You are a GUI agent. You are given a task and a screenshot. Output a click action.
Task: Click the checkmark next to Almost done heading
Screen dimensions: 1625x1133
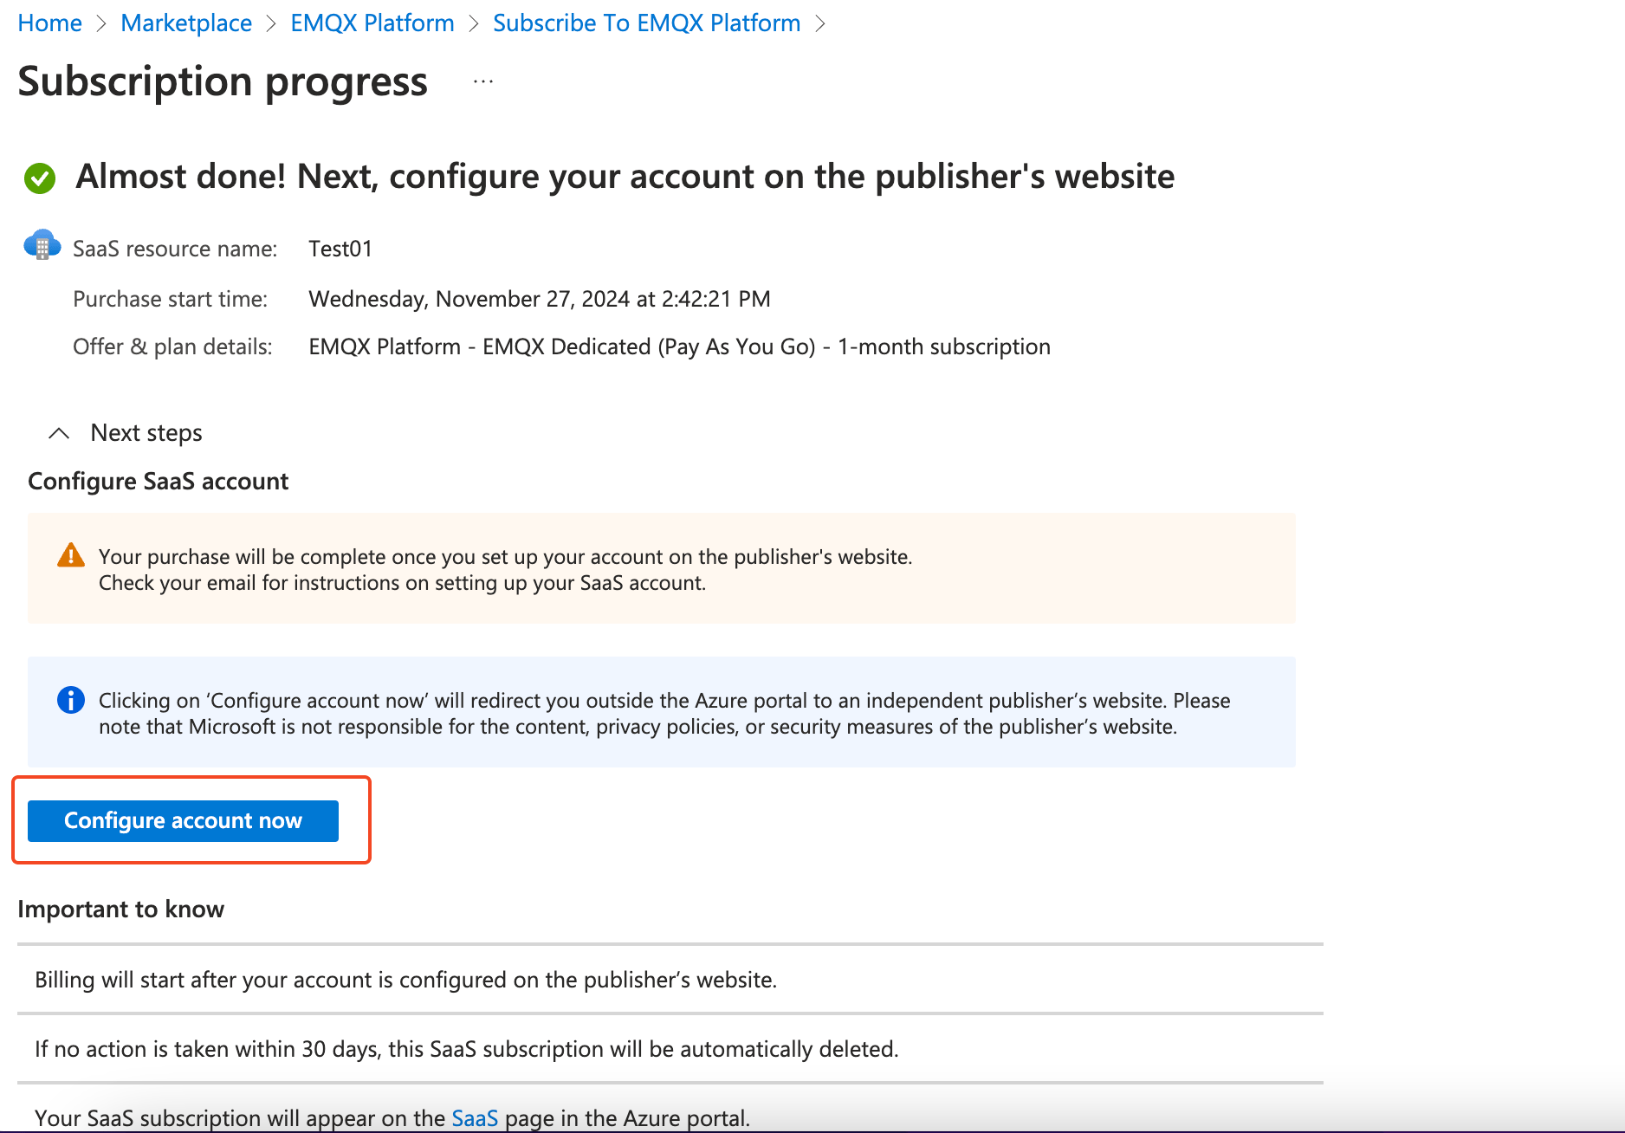coord(39,178)
